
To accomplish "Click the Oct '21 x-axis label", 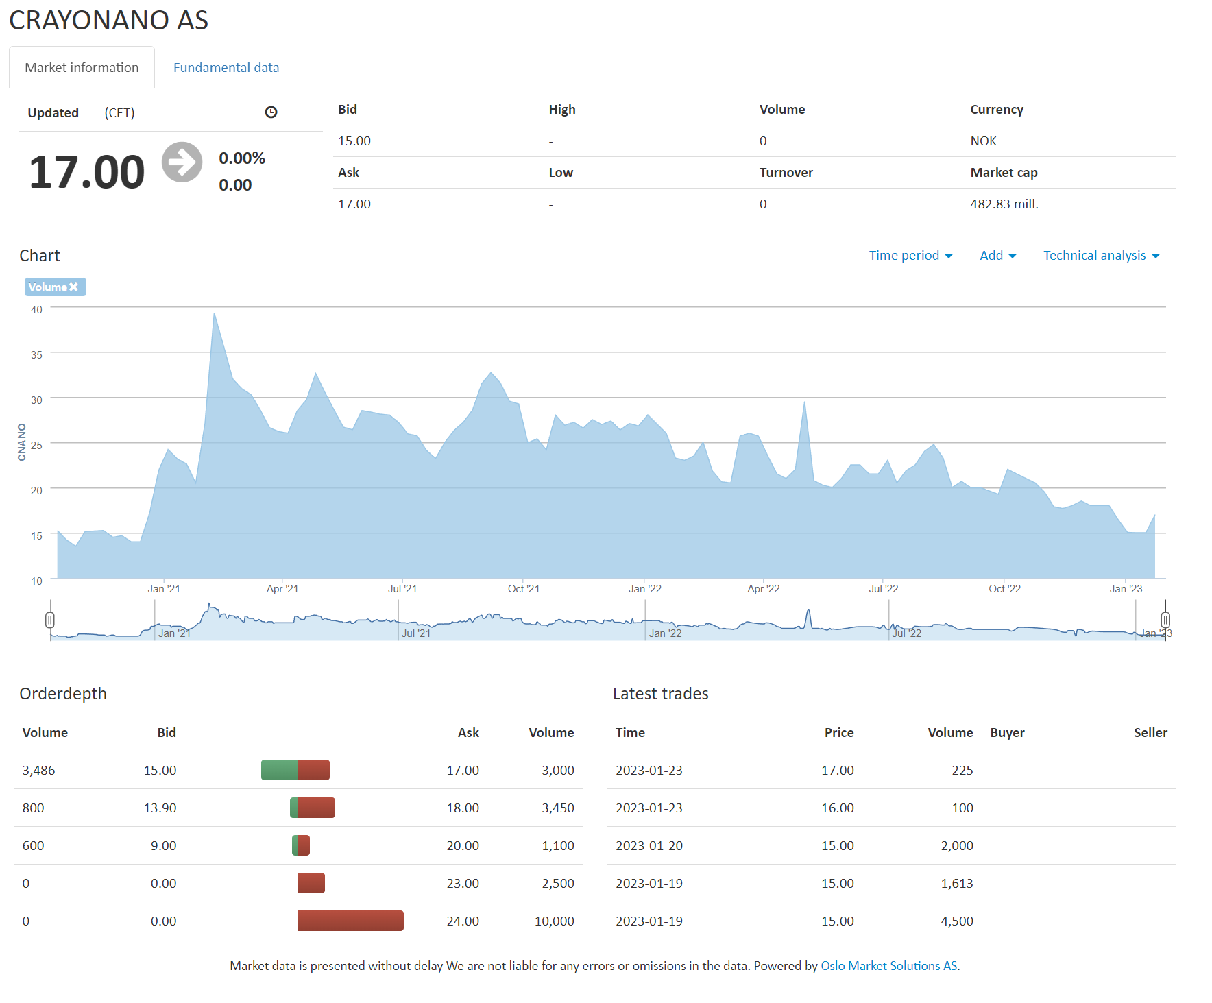I will tap(523, 588).
